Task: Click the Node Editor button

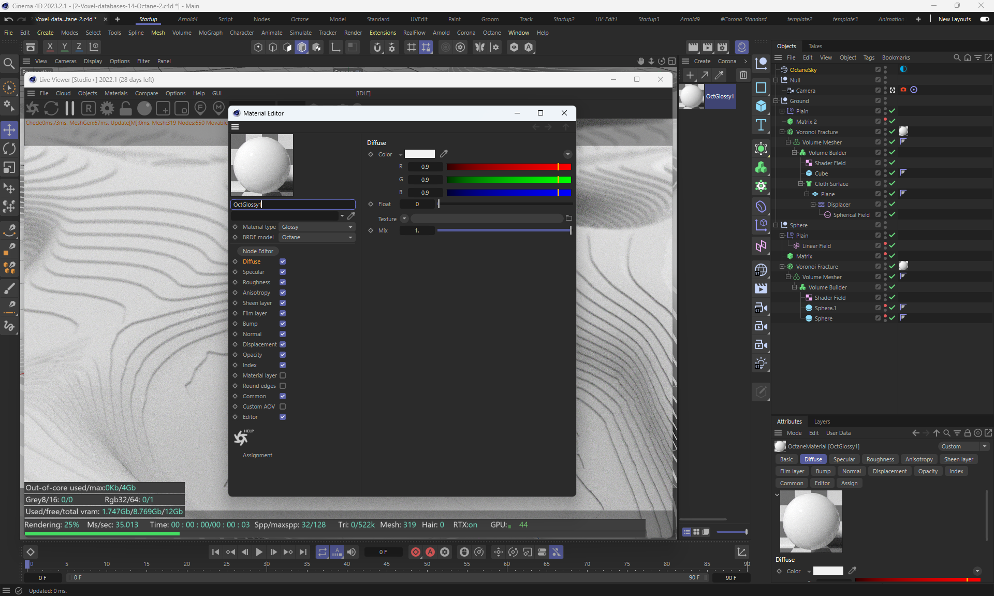Action: (x=258, y=251)
